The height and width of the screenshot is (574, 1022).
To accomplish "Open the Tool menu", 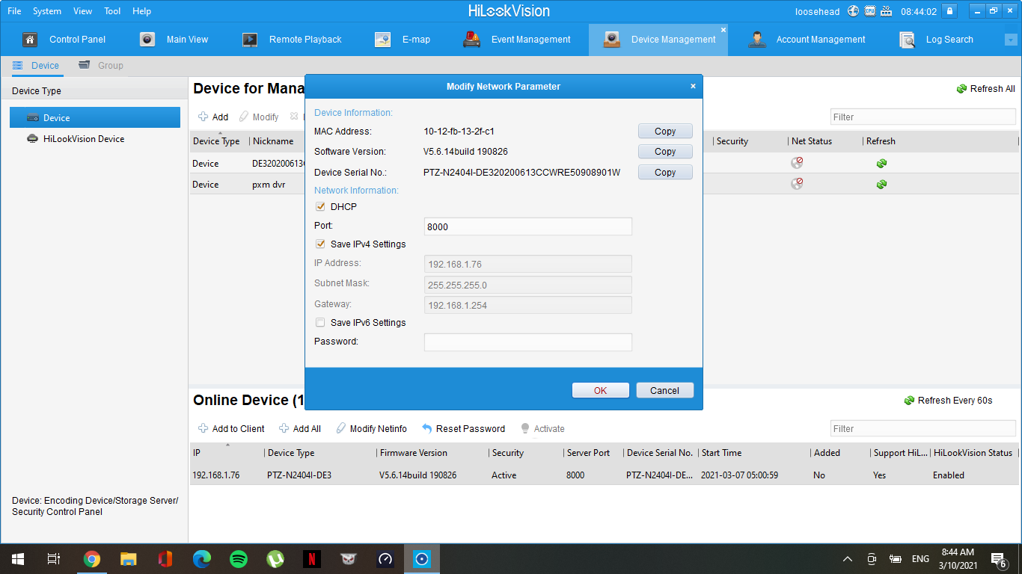I will coord(112,11).
